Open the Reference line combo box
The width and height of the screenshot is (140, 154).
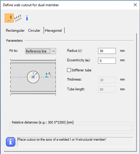click(40, 51)
